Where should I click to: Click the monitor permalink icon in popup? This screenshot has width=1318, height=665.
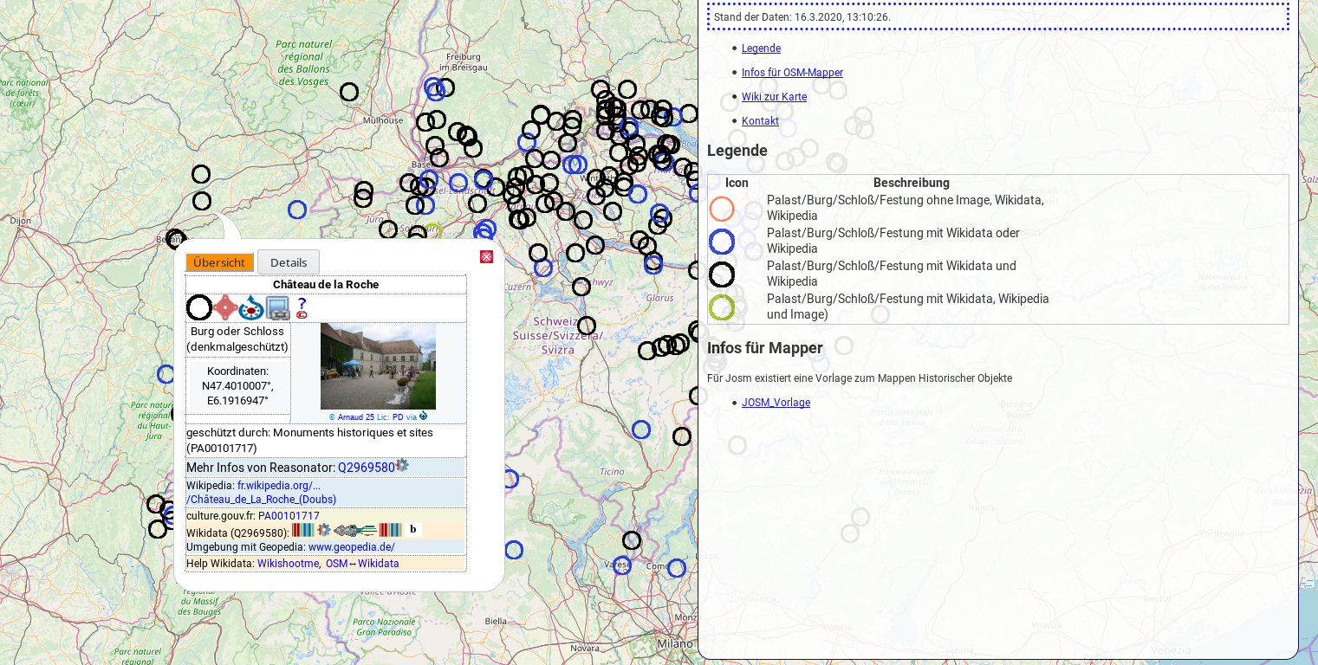277,307
